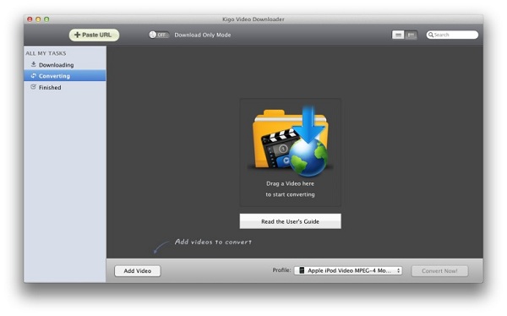Click the Search input field
This screenshot has width=507, height=316.
(452, 35)
